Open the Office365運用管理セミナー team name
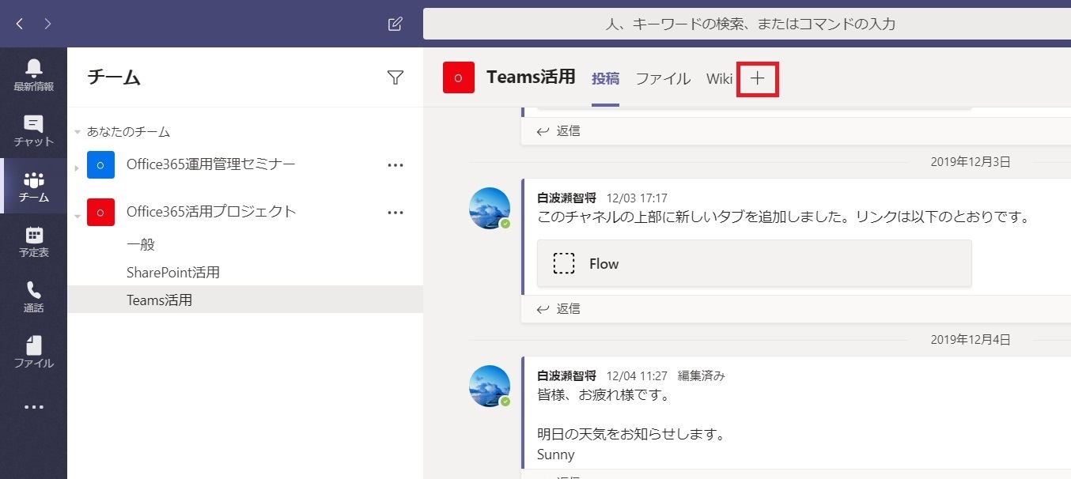The height and width of the screenshot is (479, 1071). click(x=211, y=164)
